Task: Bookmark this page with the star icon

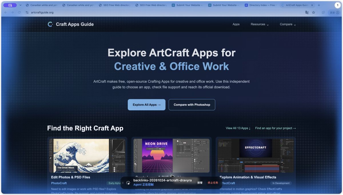Action: pos(314,13)
